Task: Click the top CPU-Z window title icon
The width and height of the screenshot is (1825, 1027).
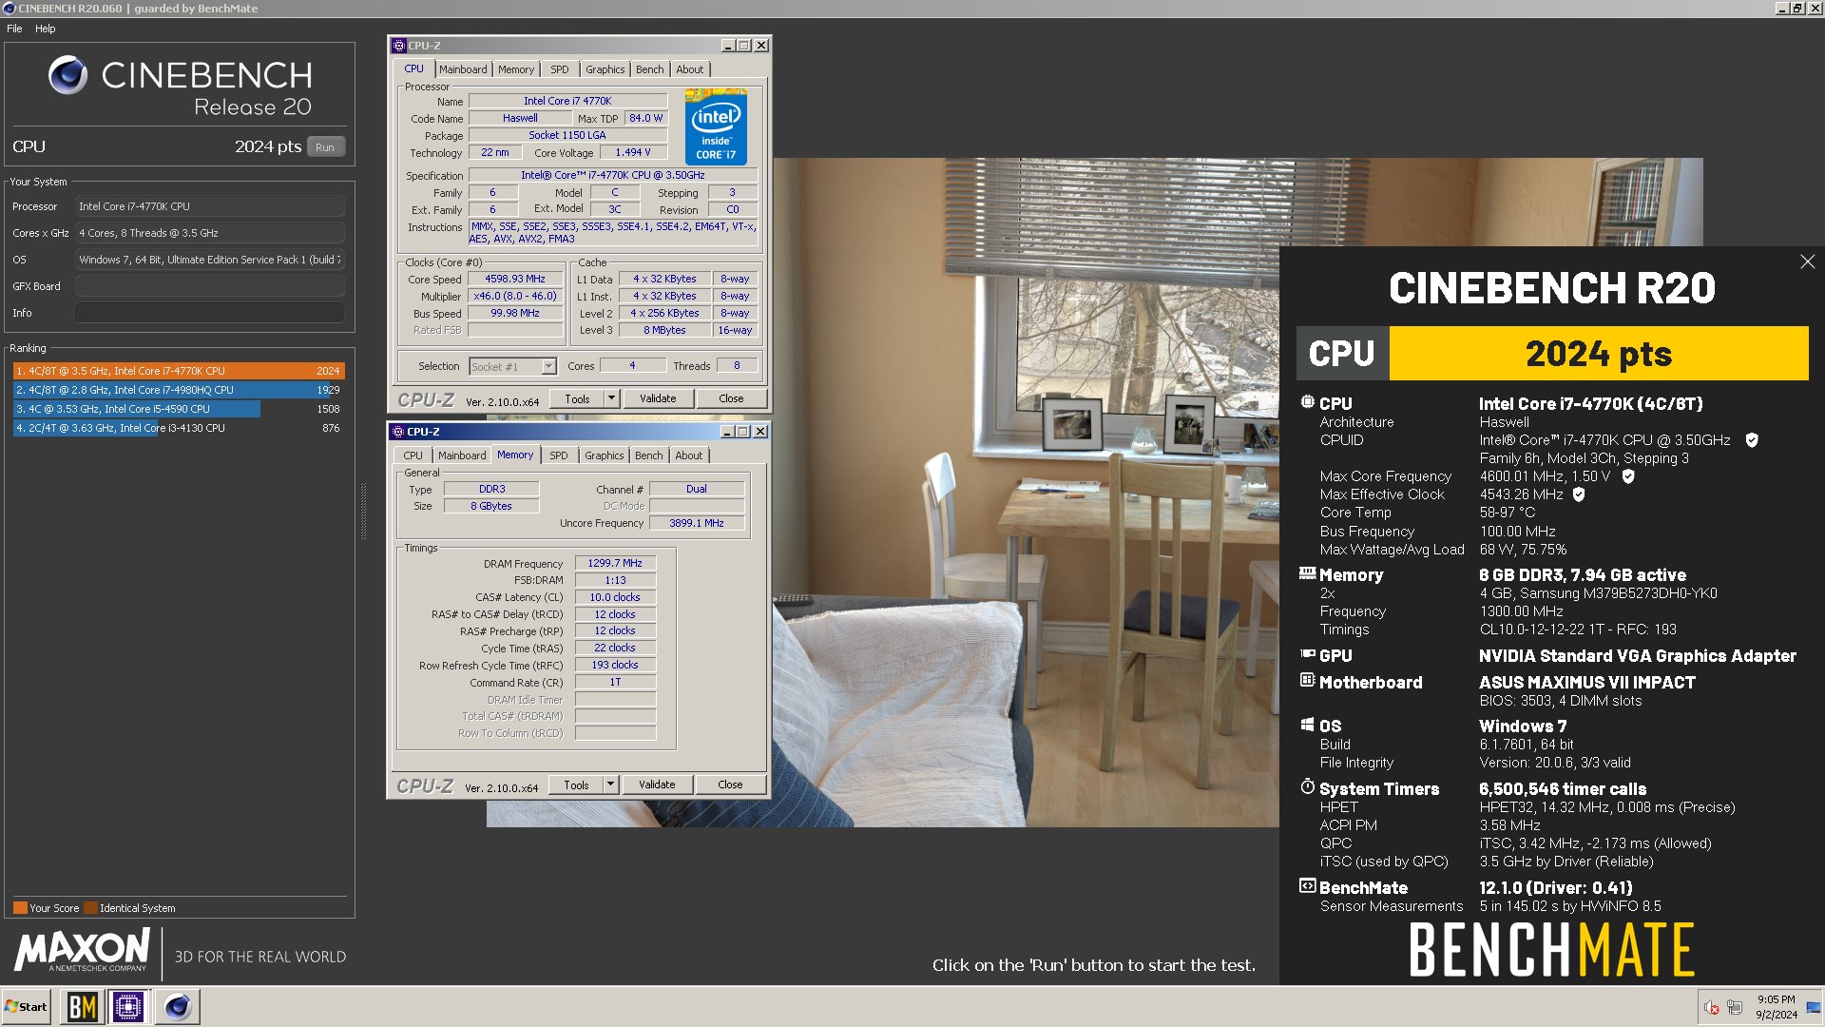Action: point(399,46)
